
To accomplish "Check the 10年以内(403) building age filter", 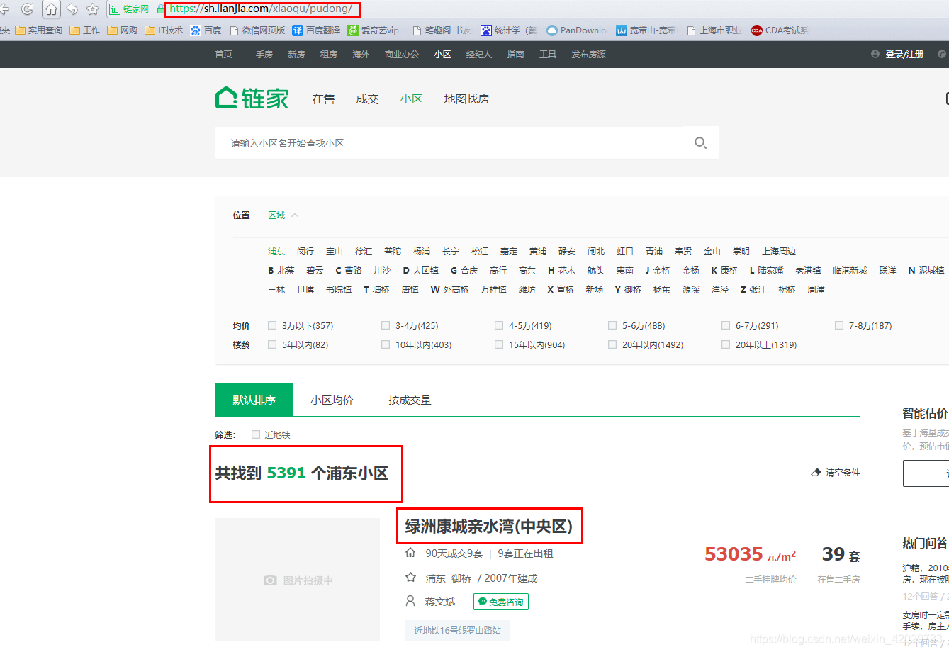I will coord(386,344).
